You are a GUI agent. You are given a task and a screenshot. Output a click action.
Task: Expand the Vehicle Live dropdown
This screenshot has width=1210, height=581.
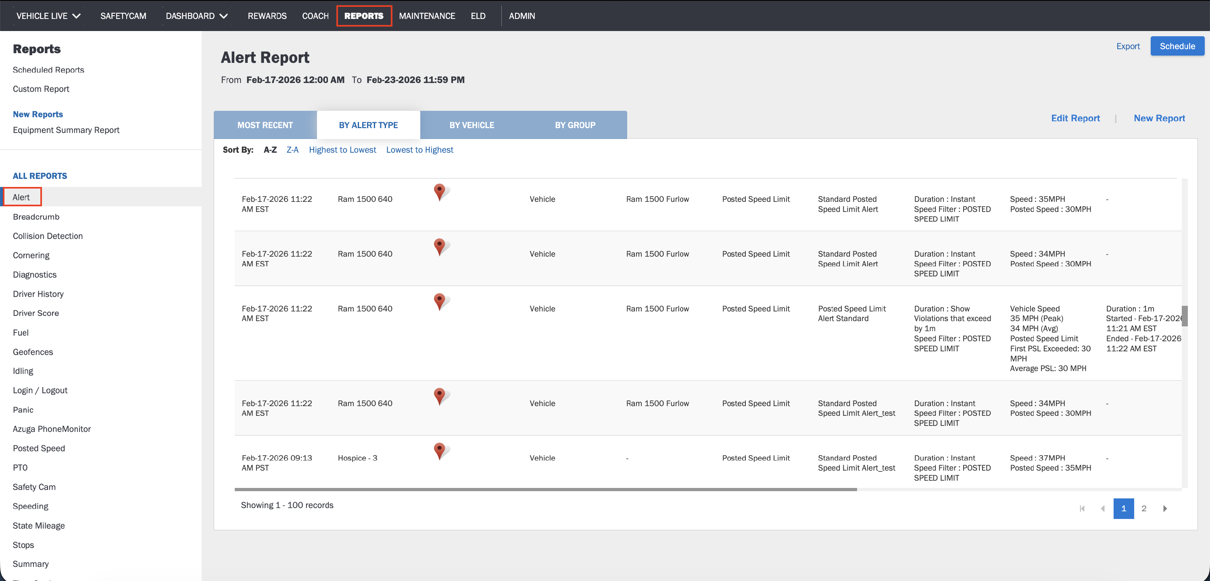pos(48,16)
